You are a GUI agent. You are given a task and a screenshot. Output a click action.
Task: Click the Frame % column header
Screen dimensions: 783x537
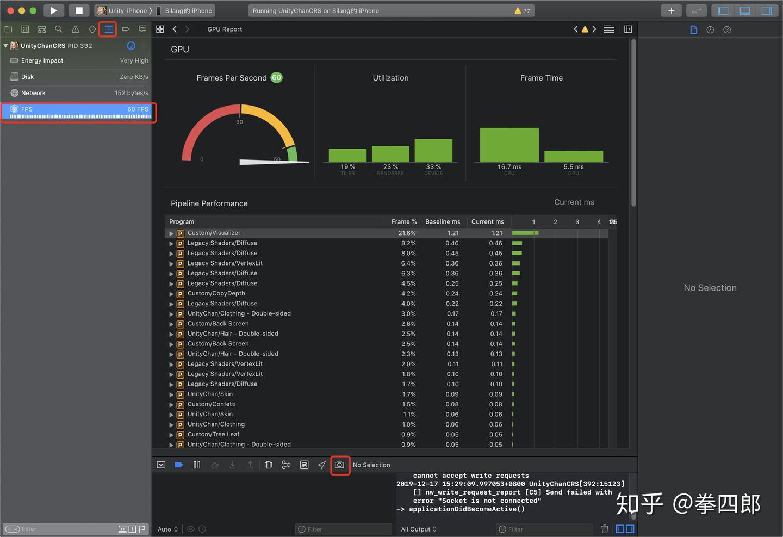[403, 221]
